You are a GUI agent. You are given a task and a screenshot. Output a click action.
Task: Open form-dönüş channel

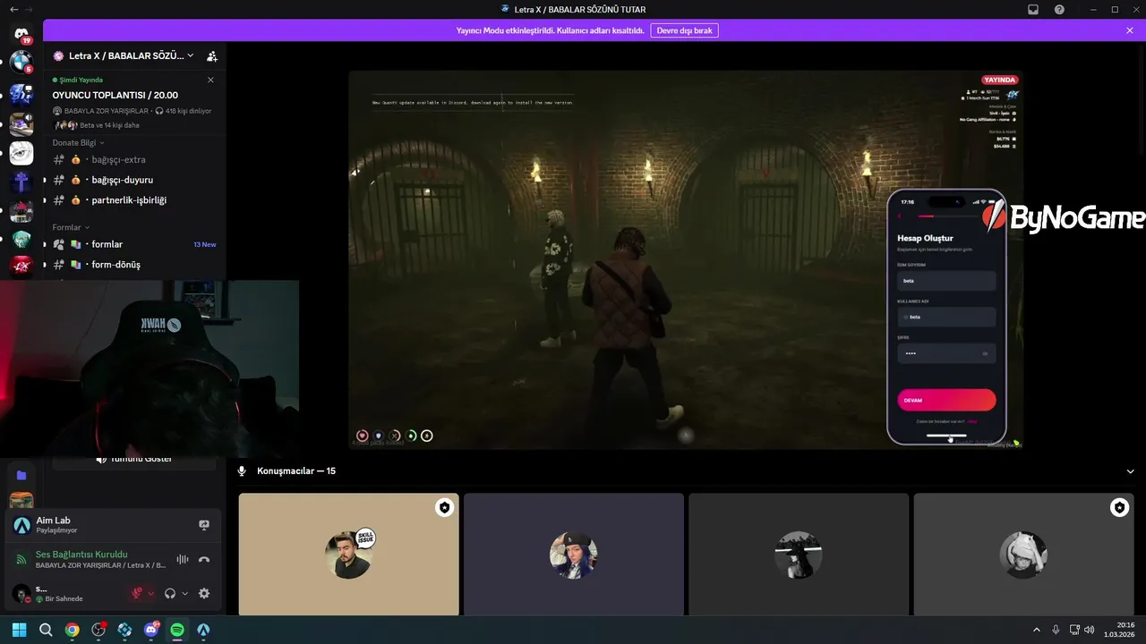coord(134,265)
